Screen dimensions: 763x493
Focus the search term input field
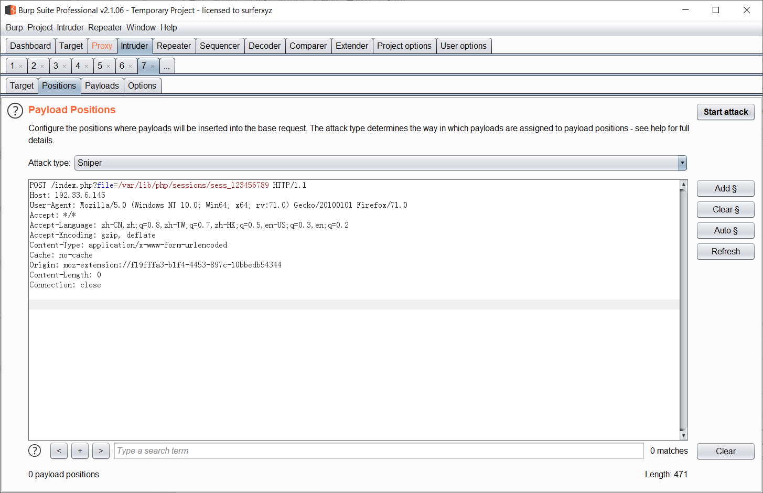click(379, 451)
